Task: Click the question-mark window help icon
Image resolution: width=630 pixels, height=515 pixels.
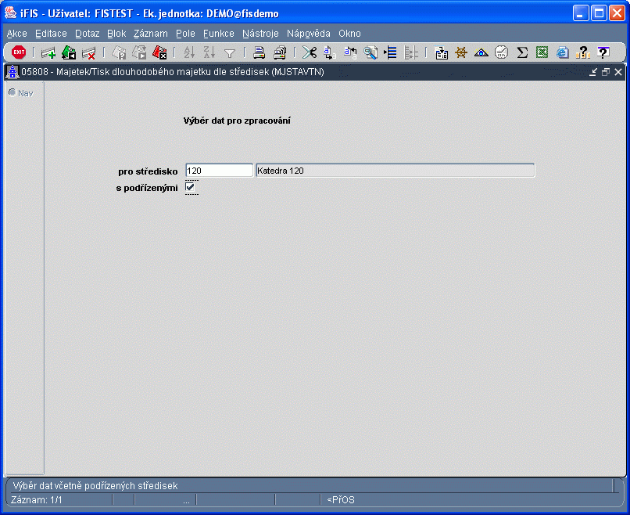Action: (603, 52)
